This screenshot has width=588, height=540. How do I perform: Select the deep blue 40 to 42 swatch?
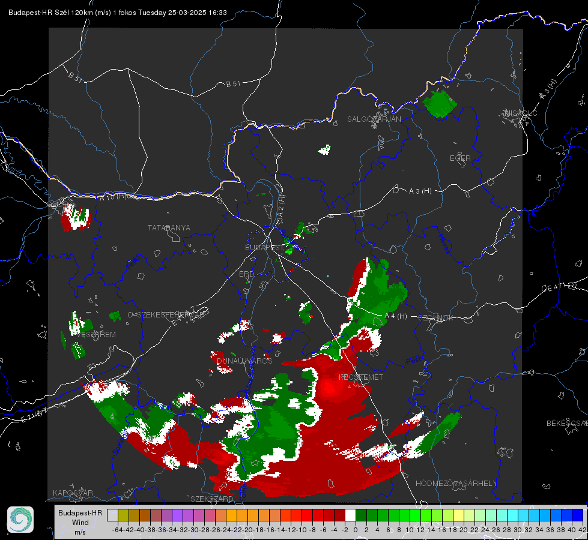[x=578, y=515]
